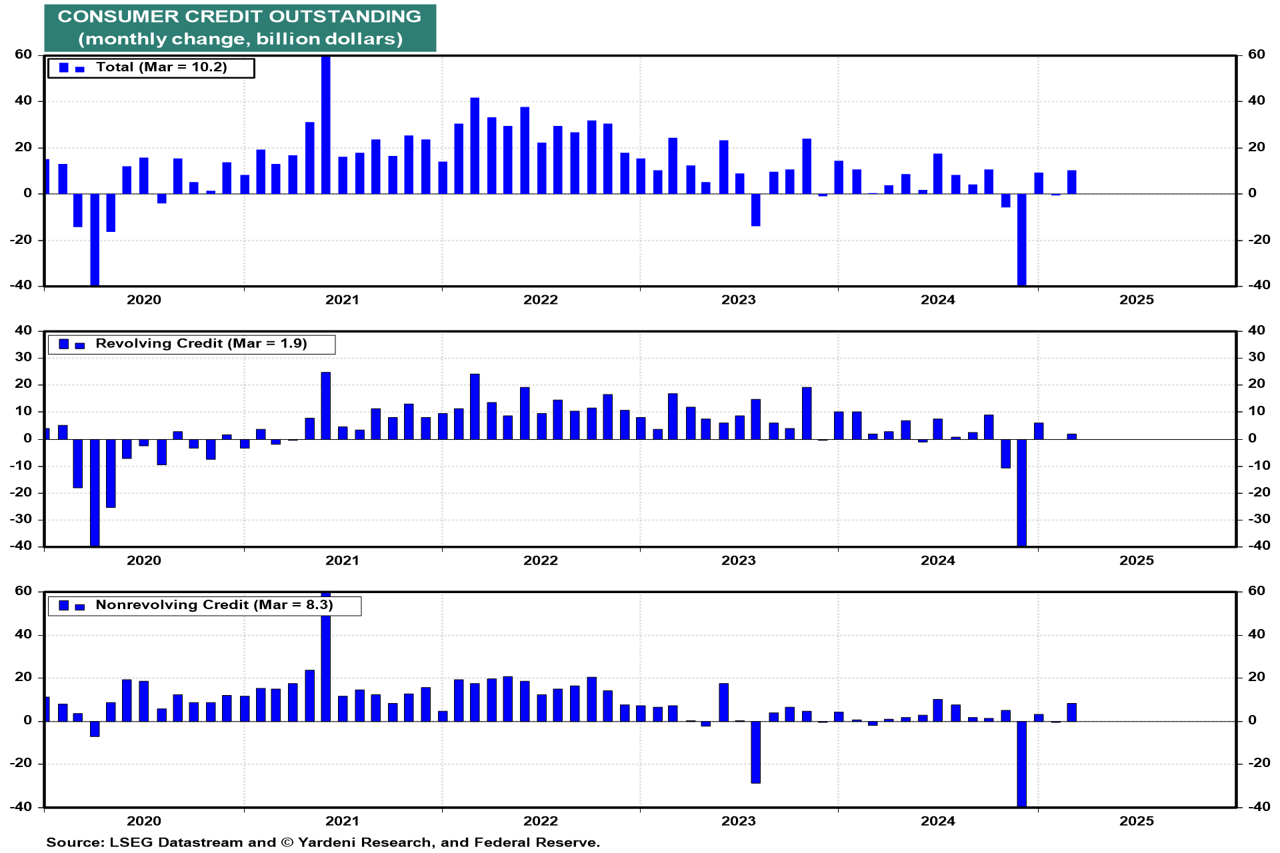Screen dimensions: 1280x853
Task: Click the Revolving Credit (Mar = 1.9) legend
Action: point(201,344)
